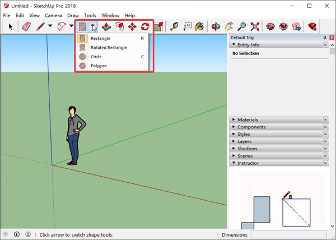Expand the Materials panel
The image size is (336, 240).
pyautogui.click(x=234, y=119)
